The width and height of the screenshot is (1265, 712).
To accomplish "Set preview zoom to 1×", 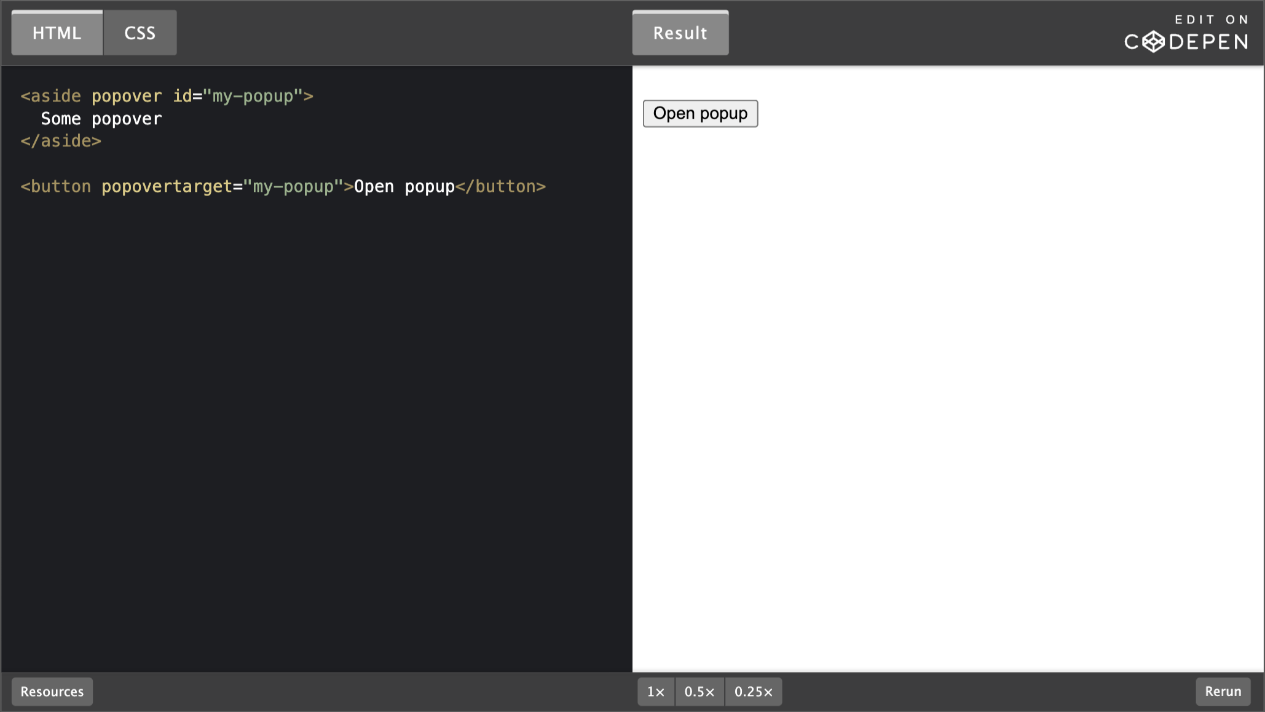I will coord(656,692).
